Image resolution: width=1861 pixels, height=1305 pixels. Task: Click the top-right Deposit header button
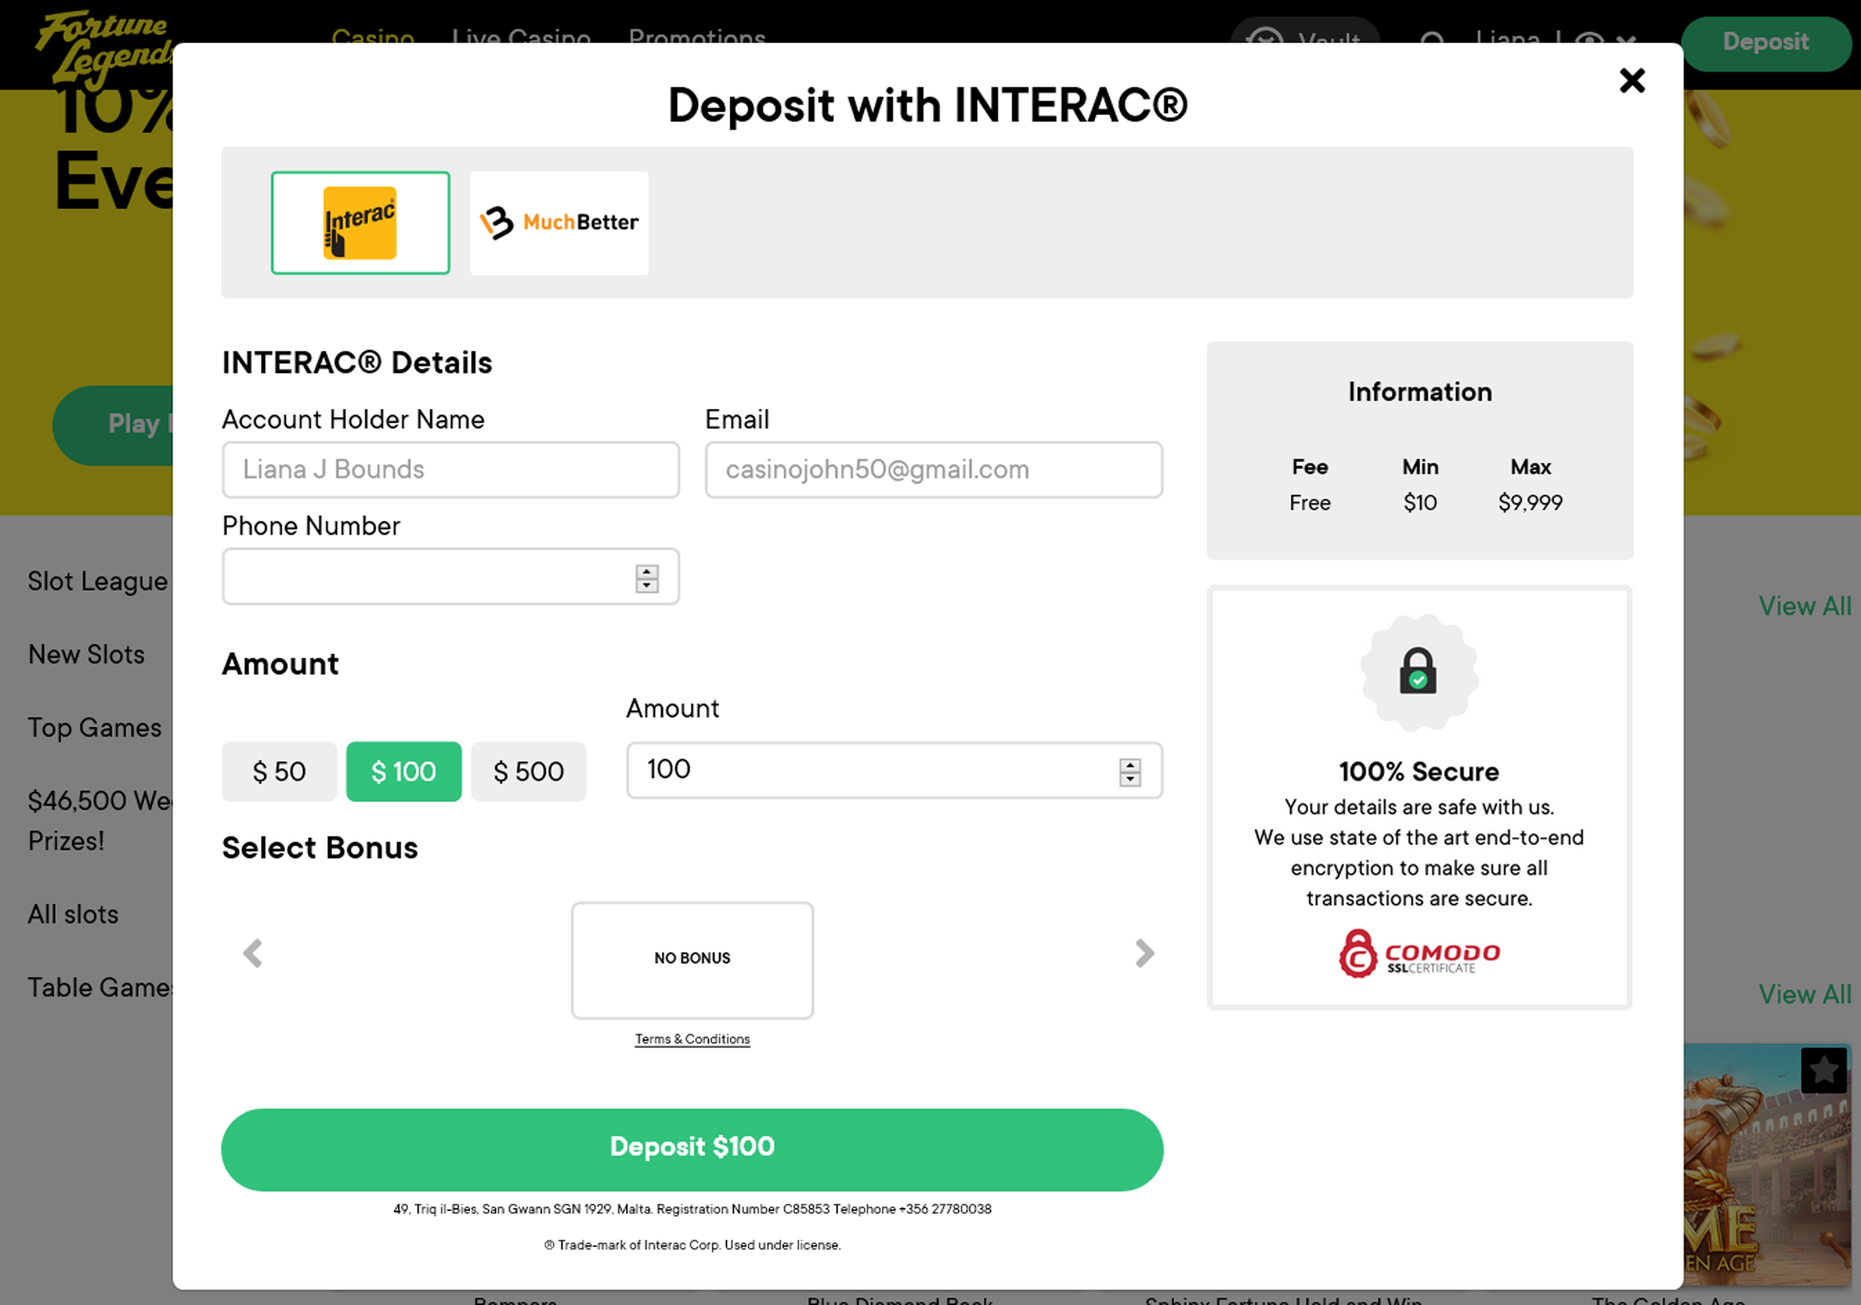(x=1765, y=42)
